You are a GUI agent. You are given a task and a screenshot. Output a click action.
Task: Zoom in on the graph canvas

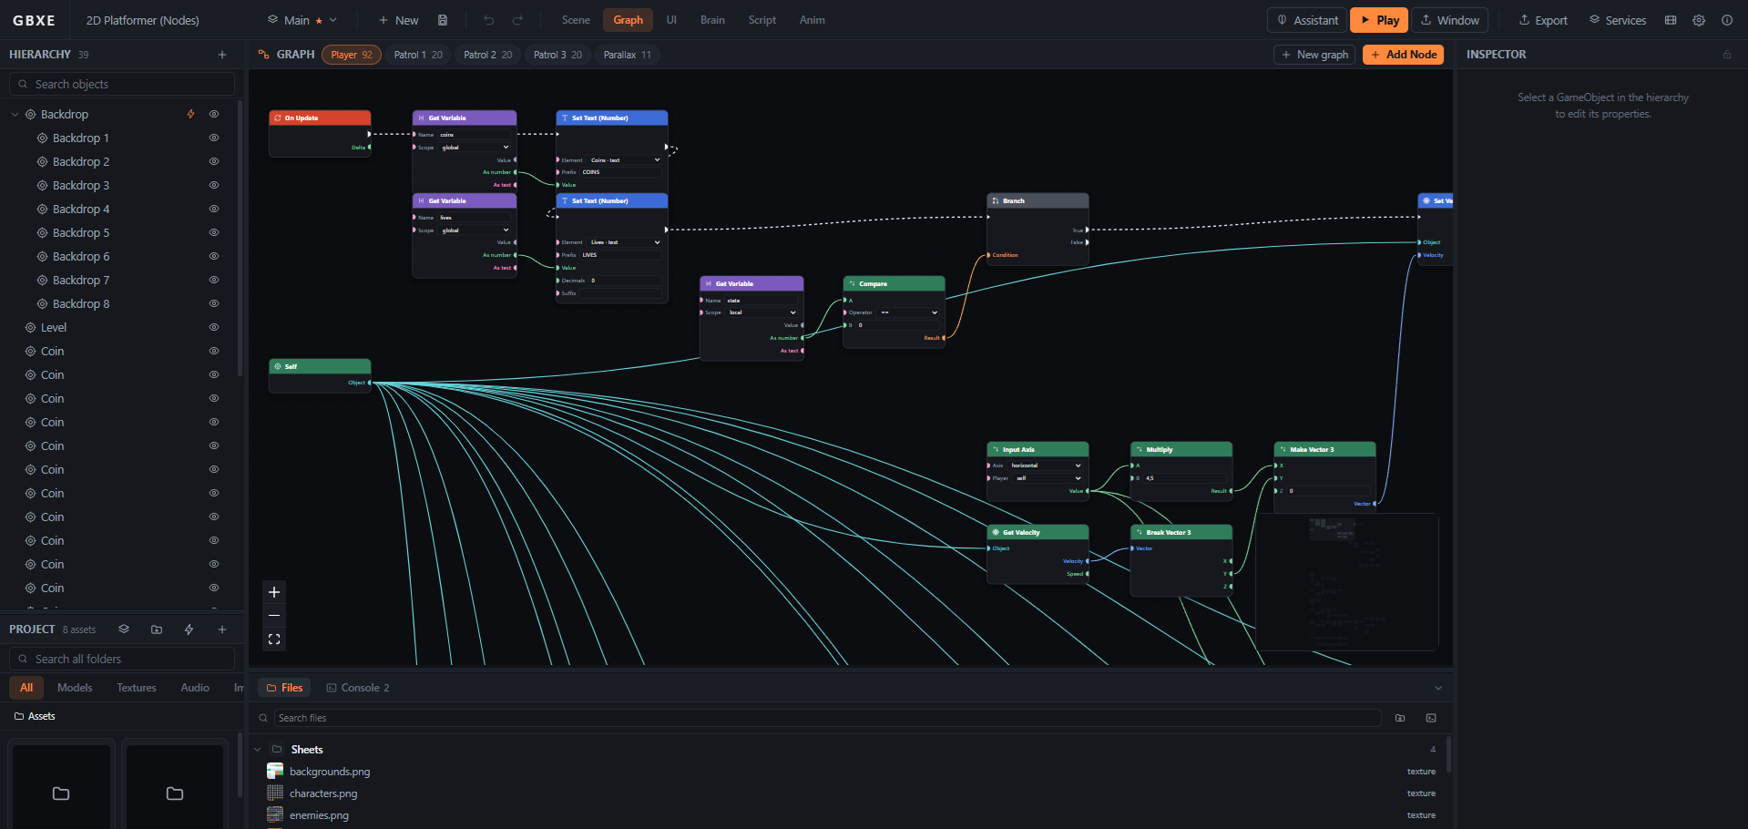(x=274, y=592)
